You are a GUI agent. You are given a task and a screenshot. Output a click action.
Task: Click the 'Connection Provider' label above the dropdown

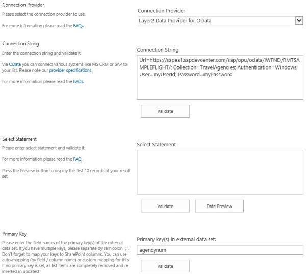click(x=161, y=11)
